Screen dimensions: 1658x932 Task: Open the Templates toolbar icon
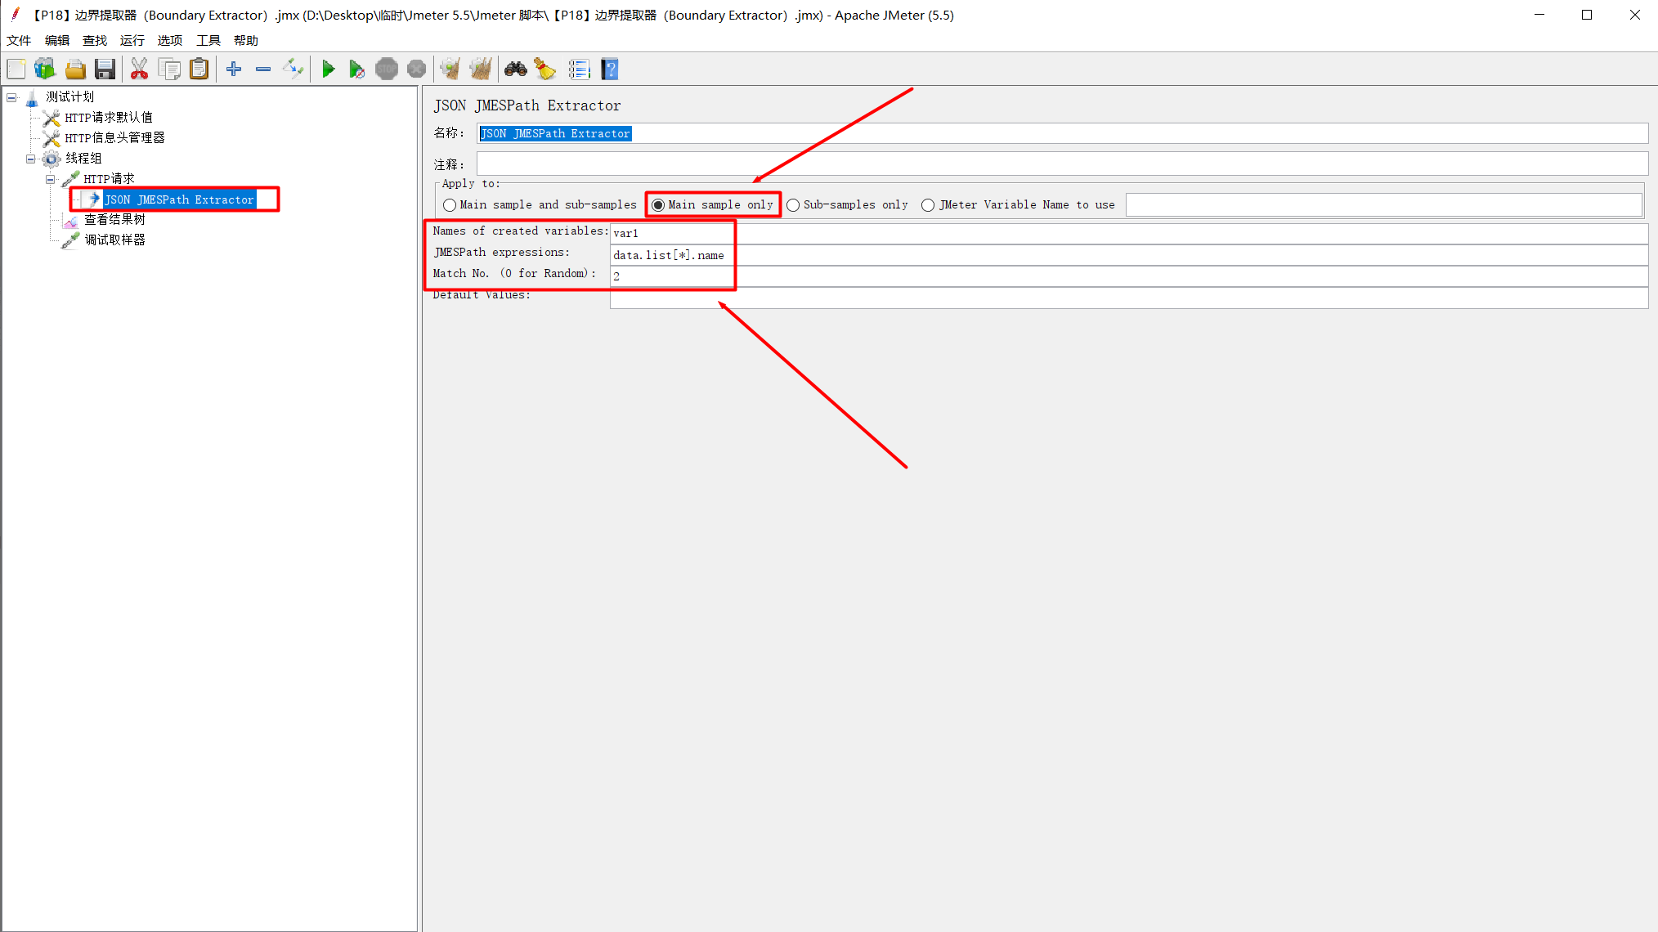pyautogui.click(x=45, y=69)
